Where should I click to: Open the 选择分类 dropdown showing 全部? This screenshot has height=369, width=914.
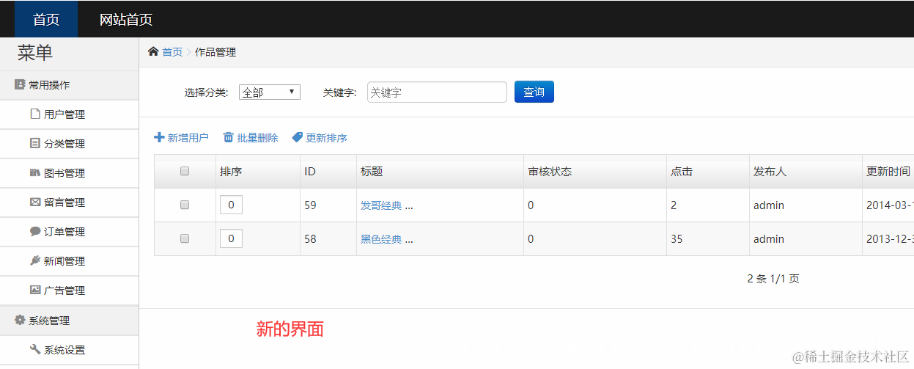click(x=270, y=92)
